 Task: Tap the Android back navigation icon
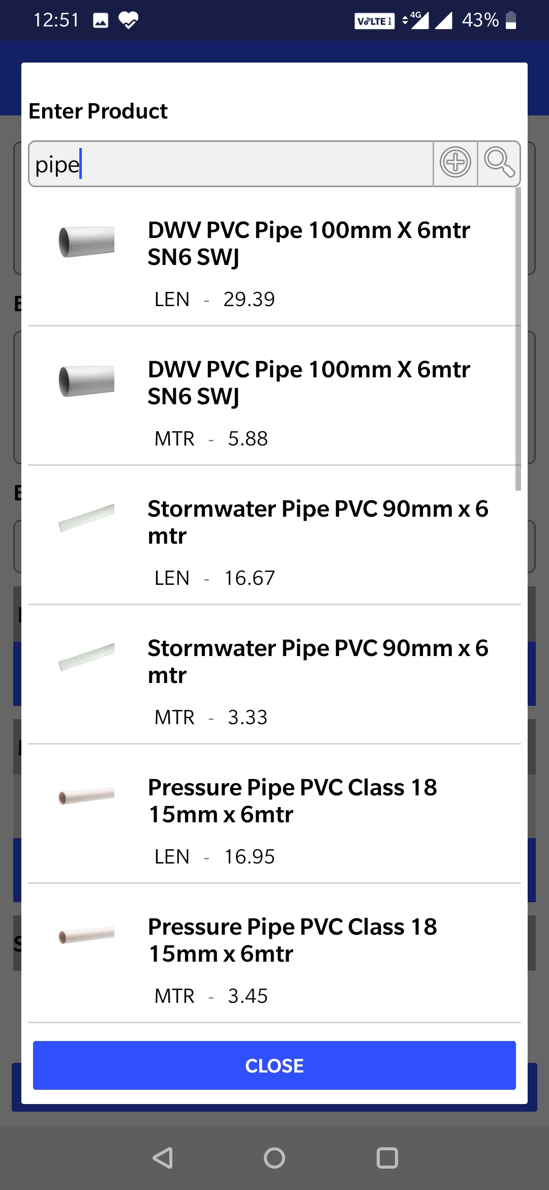point(163,1158)
